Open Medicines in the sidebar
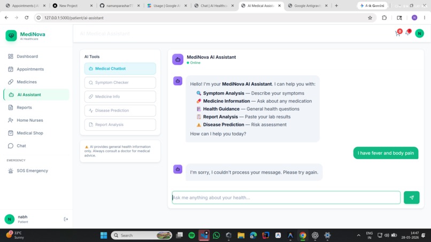This screenshot has width=431, height=242. pos(36,82)
